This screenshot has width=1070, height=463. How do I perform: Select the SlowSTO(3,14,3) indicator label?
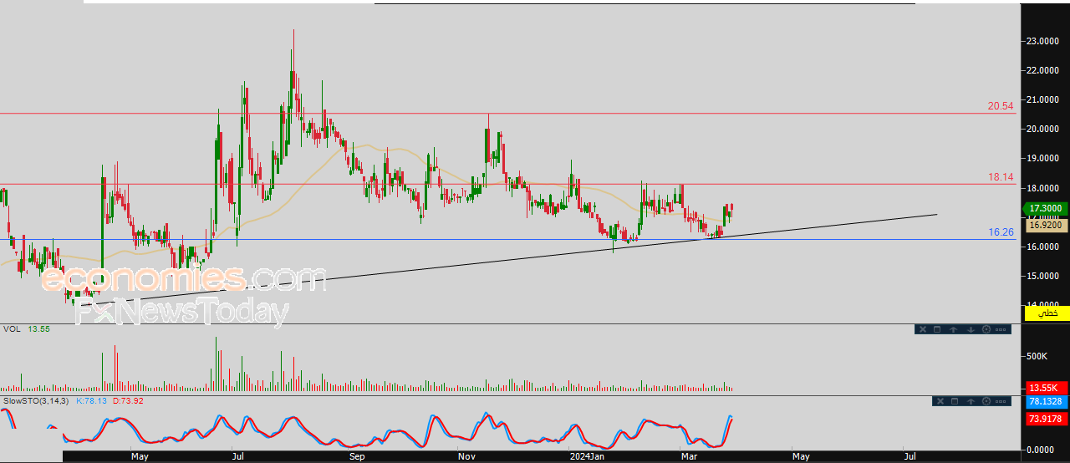[37, 401]
